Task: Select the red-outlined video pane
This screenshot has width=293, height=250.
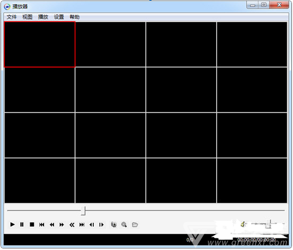Action: point(39,44)
